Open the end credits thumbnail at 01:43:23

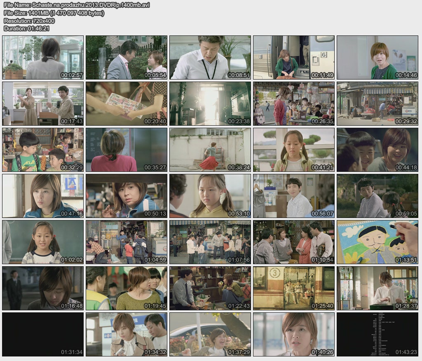tap(377, 334)
